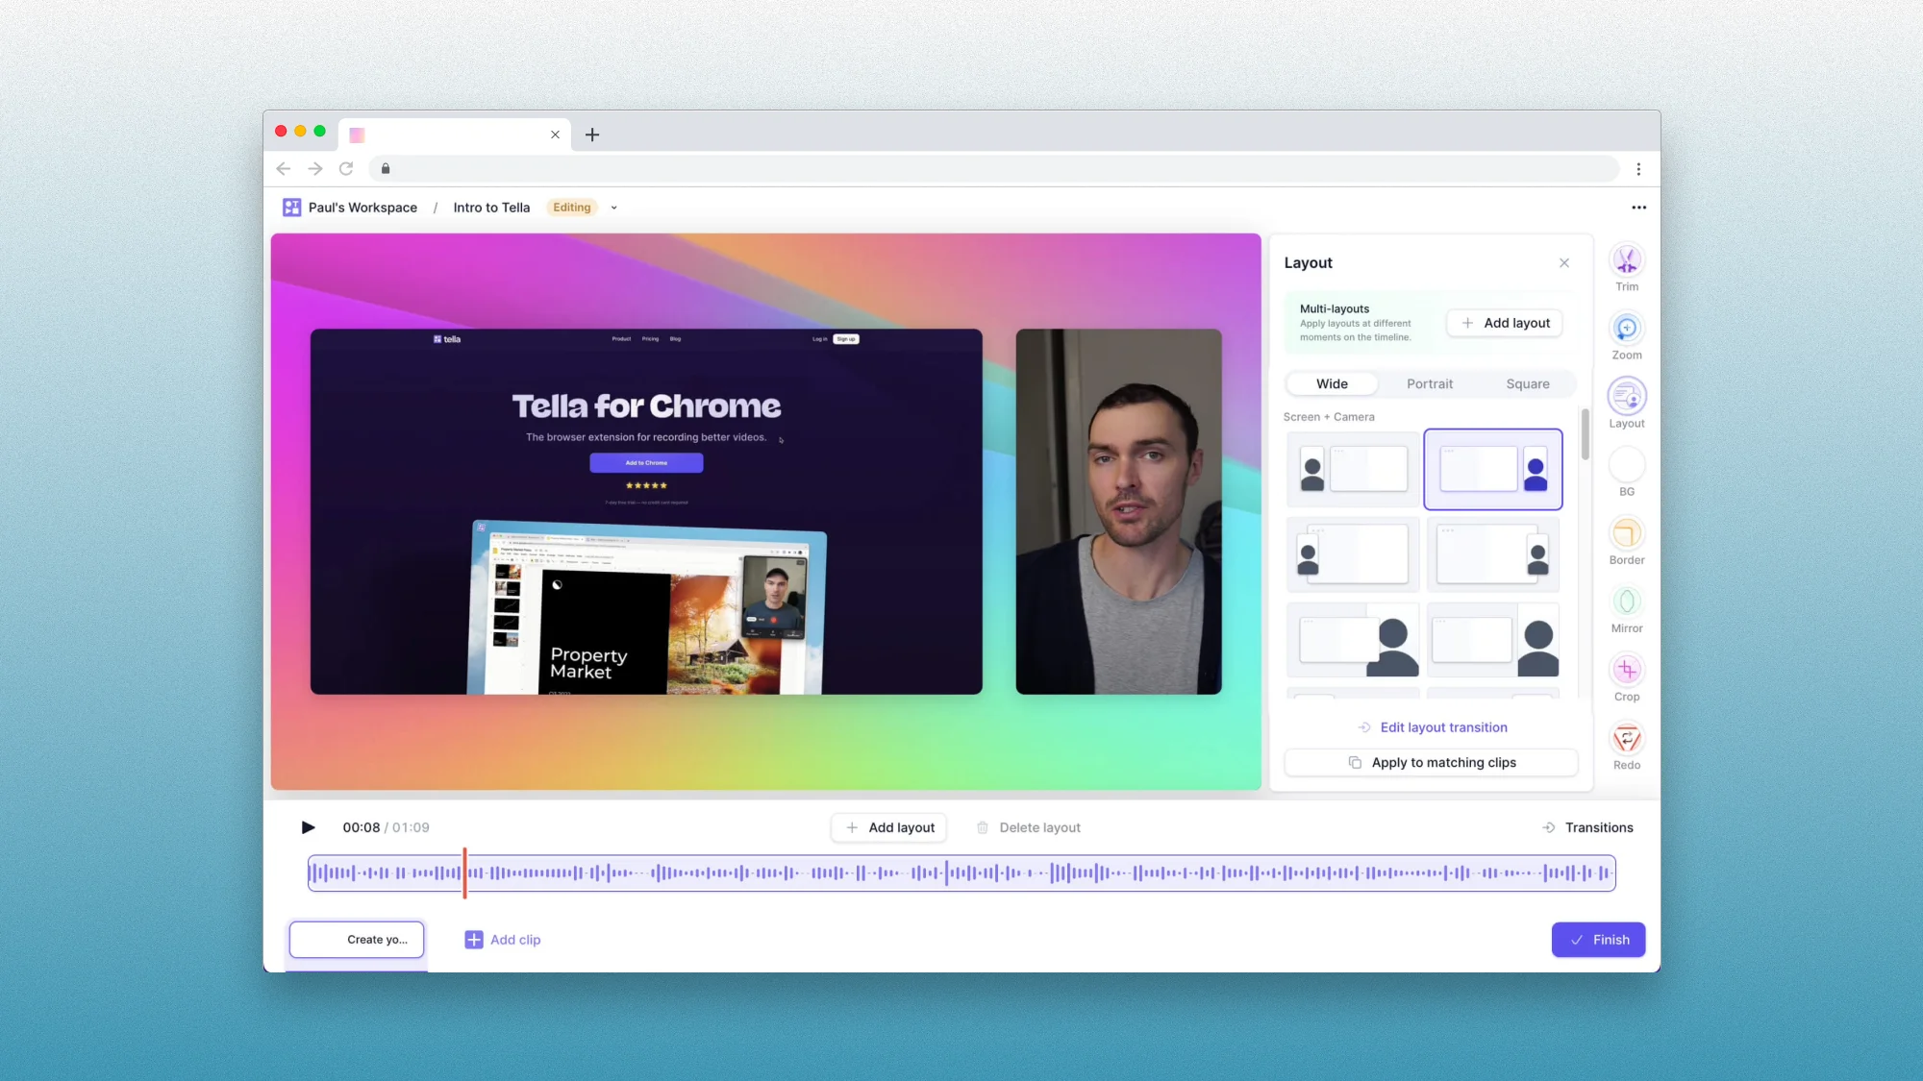Open the three-dot more options menu
This screenshot has height=1081, width=1923.
click(x=1638, y=208)
